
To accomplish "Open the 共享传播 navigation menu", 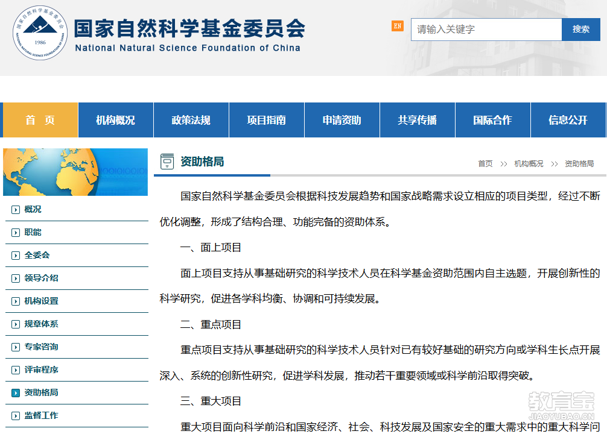I will [418, 120].
